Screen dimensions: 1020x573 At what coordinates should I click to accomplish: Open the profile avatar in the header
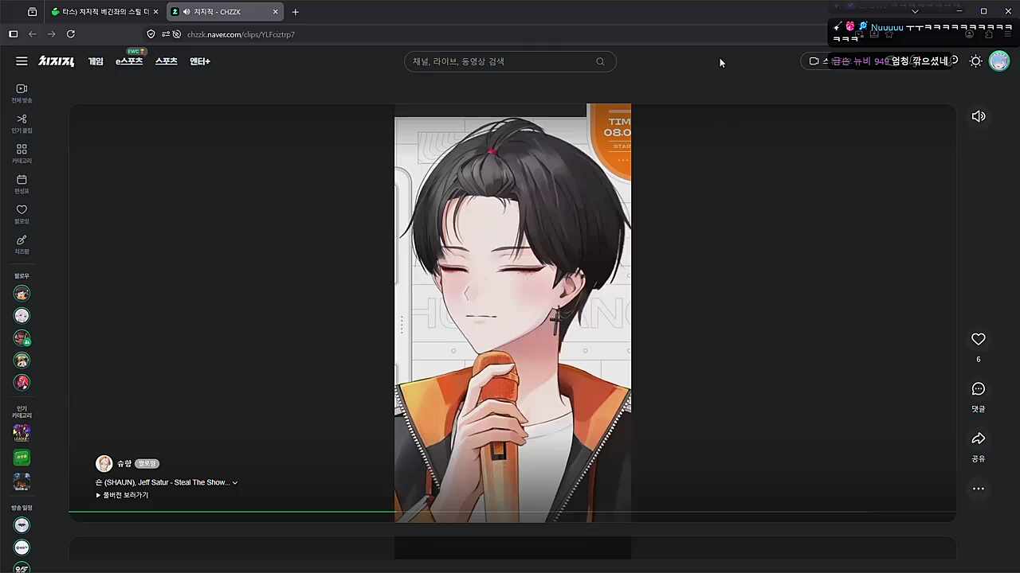click(999, 61)
